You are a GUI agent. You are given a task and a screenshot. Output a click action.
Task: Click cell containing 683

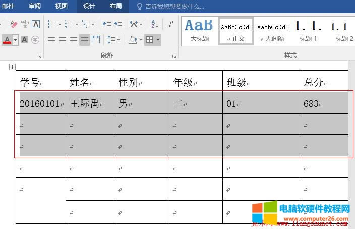click(x=324, y=102)
